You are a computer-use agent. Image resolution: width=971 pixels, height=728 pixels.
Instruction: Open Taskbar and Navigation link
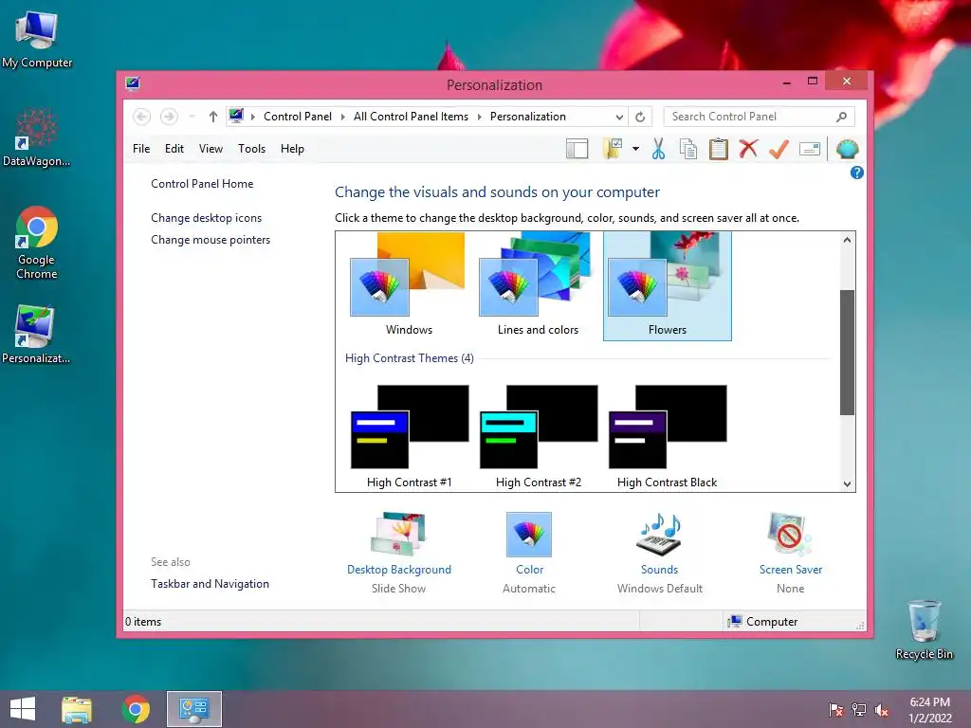[210, 584]
